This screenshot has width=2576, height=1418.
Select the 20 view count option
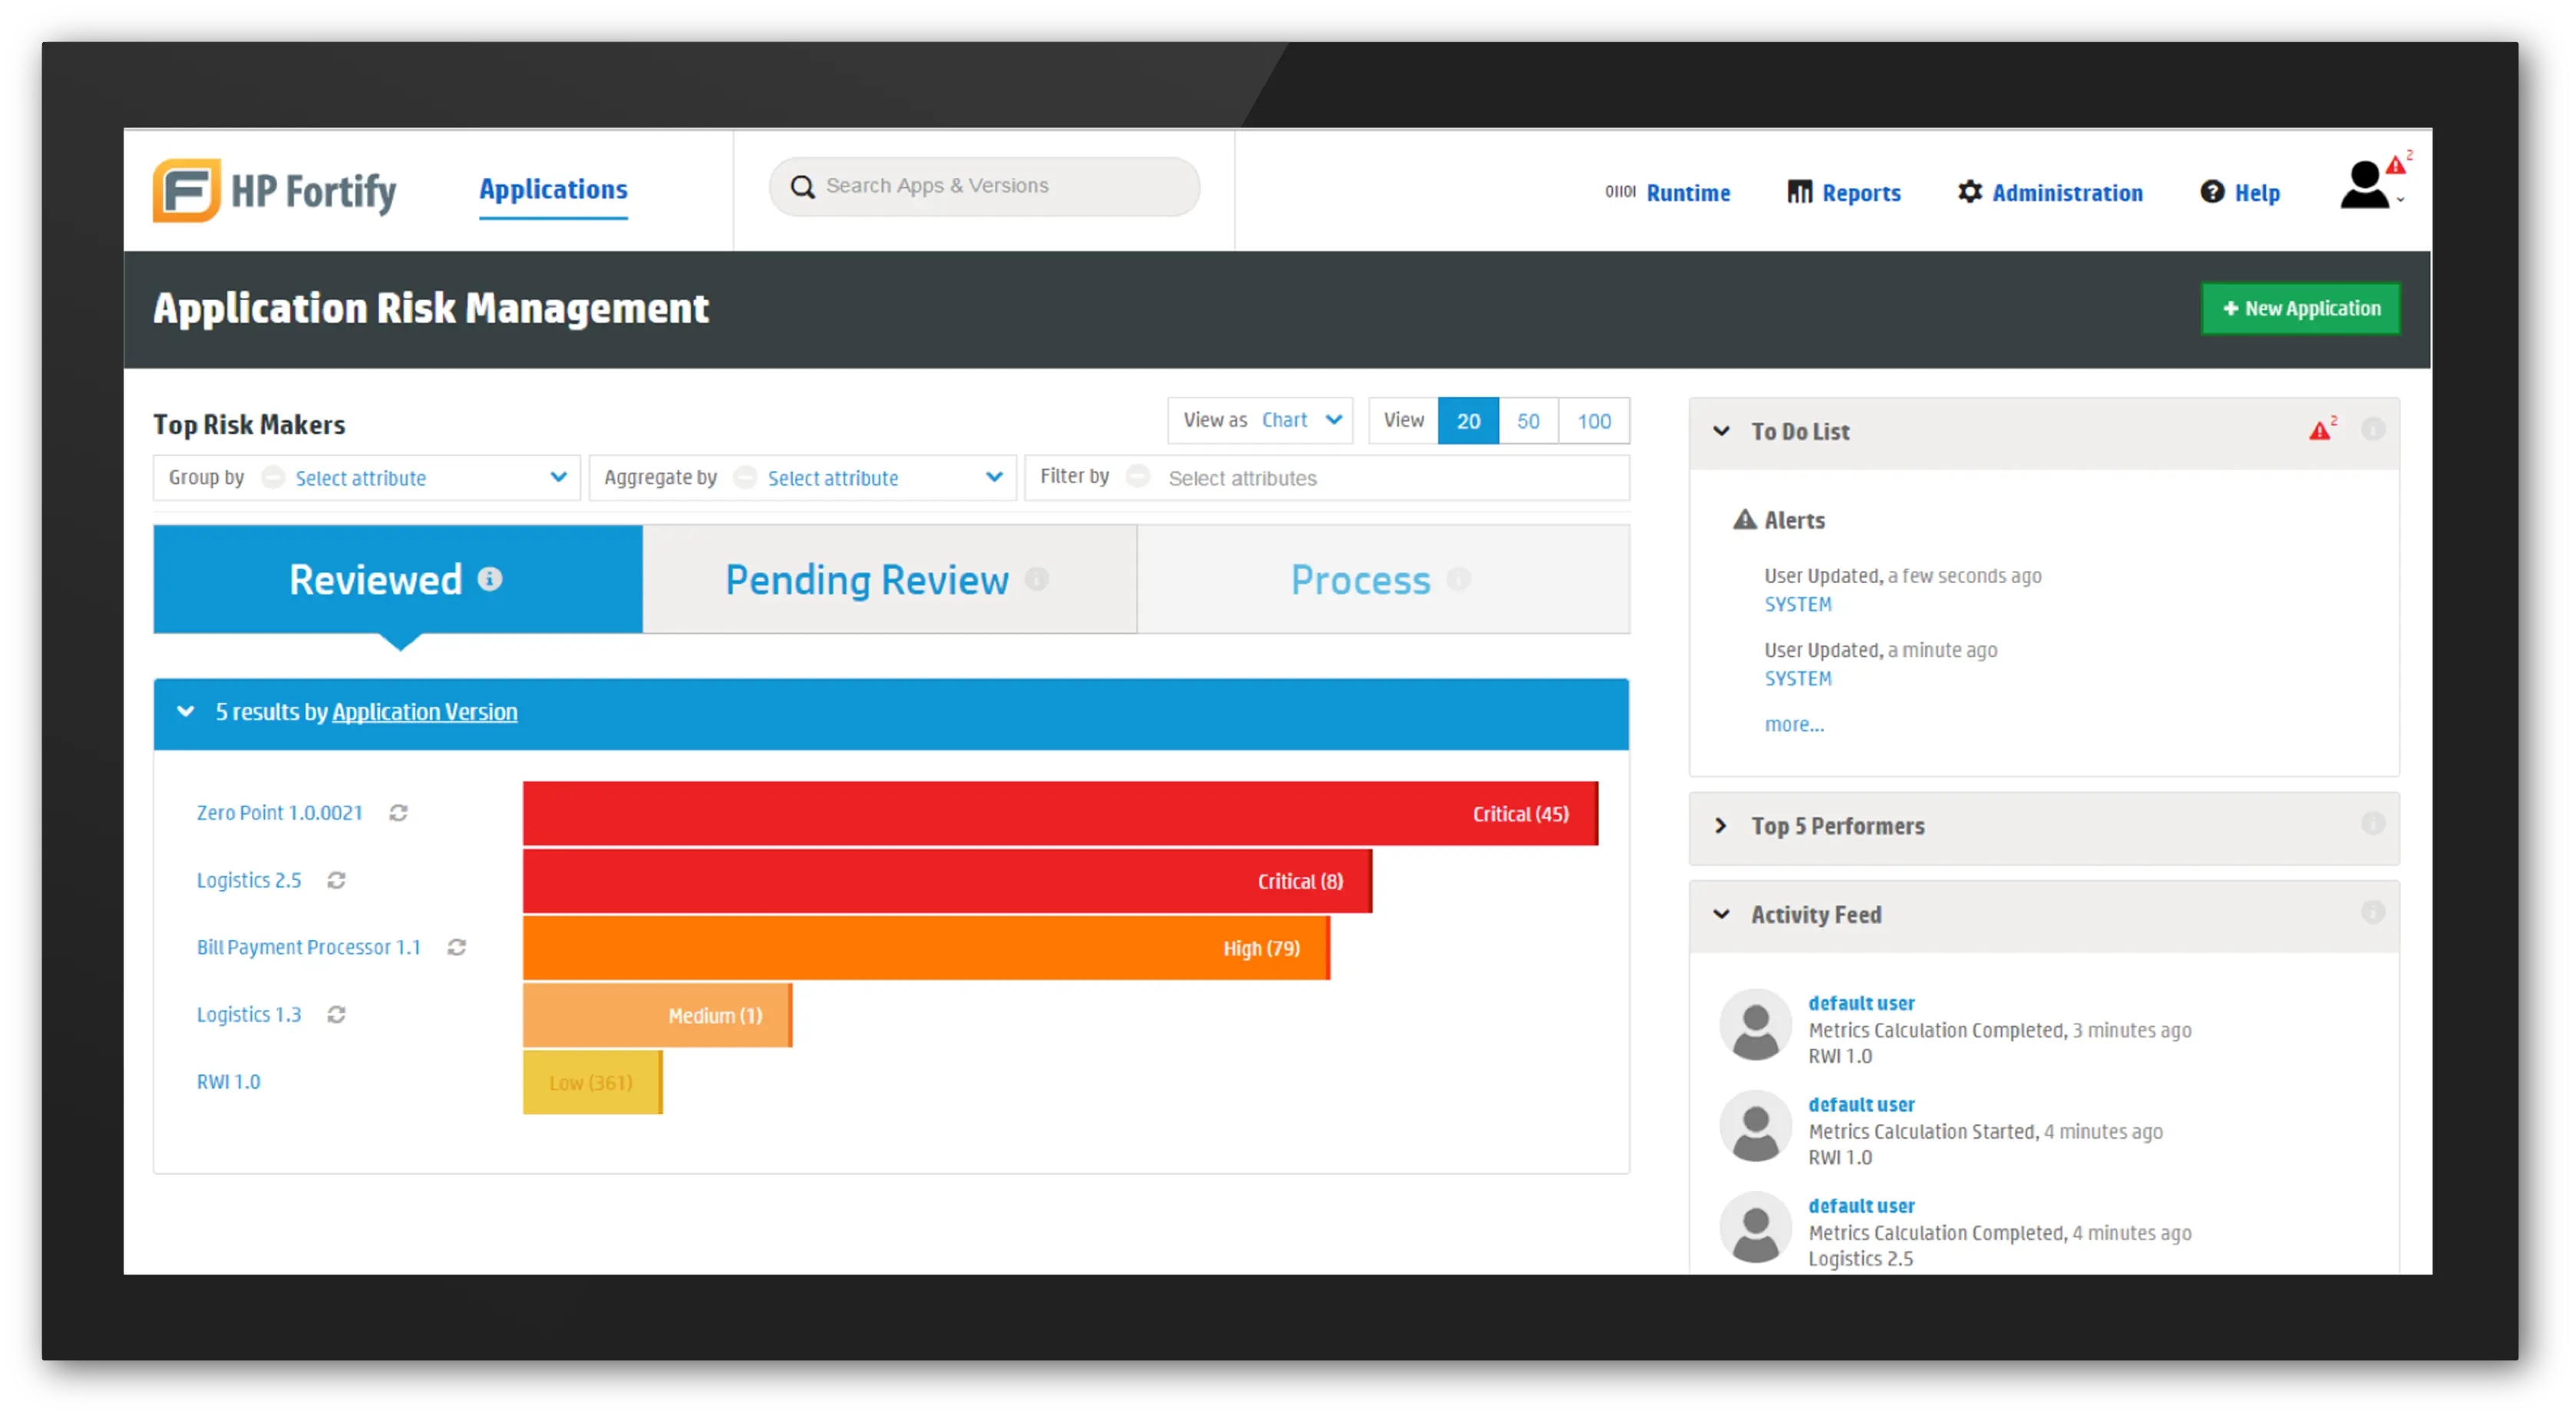(x=1468, y=421)
